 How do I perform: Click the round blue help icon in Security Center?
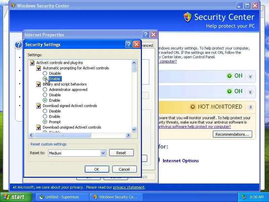pyautogui.click(x=18, y=45)
